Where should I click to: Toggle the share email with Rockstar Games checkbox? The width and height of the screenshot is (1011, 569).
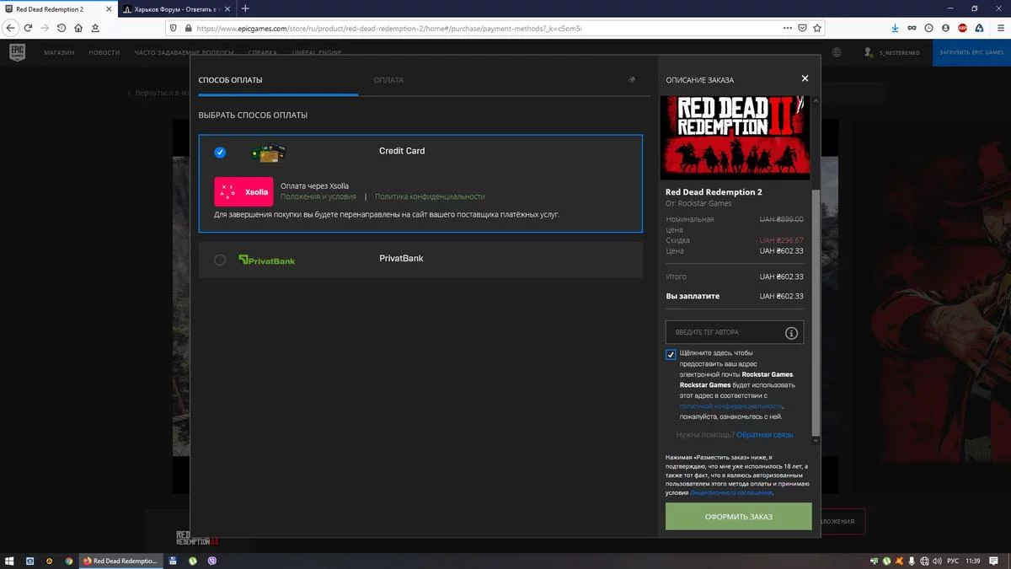671,355
